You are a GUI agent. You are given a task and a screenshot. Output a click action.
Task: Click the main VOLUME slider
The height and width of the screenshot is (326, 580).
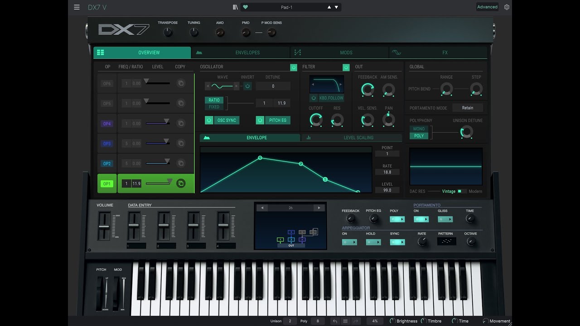[x=104, y=226]
